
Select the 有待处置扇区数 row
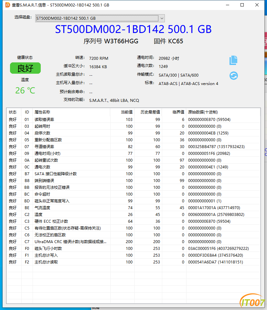point(133,228)
